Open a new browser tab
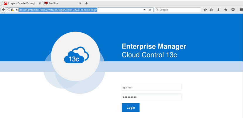The width and height of the screenshot is (243, 118). point(87,3)
